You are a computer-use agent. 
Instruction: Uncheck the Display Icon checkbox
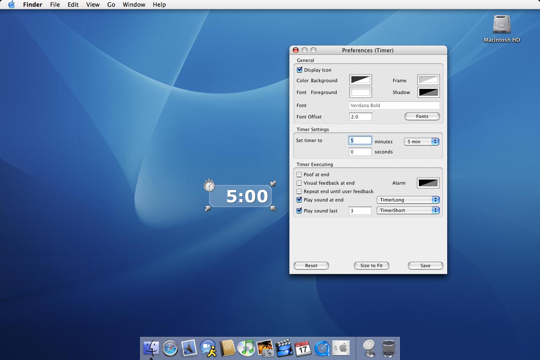(300, 70)
